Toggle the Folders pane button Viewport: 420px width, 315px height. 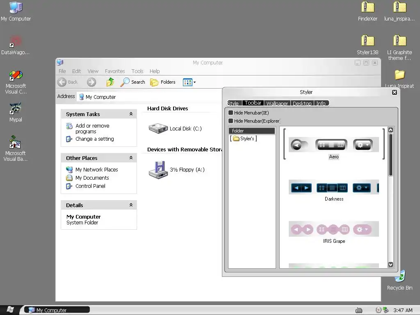pyautogui.click(x=162, y=82)
